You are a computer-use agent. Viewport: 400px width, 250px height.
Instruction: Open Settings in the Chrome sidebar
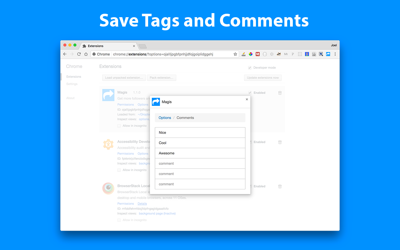tap(72, 84)
